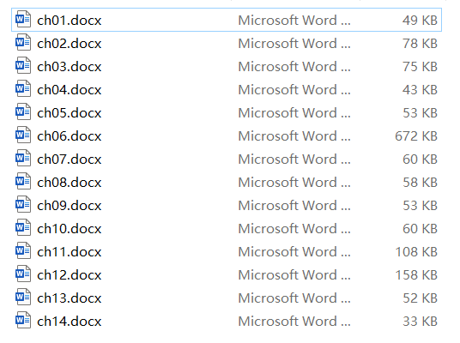The image size is (460, 343).
Task: Click the Word icon next to ch11.docx
Action: pos(23,251)
